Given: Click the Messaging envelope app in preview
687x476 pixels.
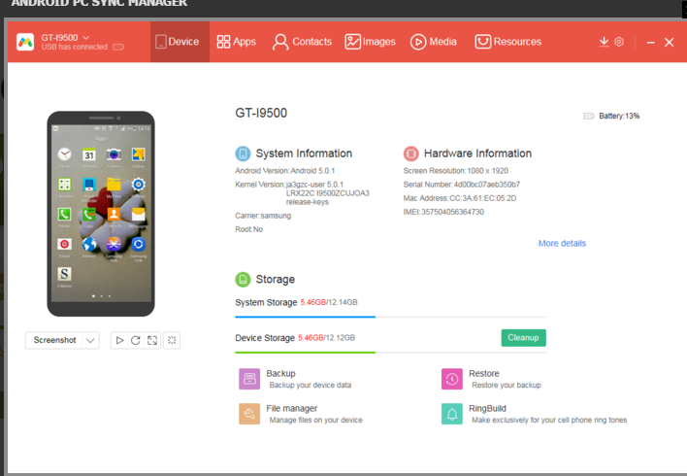Looking at the screenshot, I should point(138,214).
